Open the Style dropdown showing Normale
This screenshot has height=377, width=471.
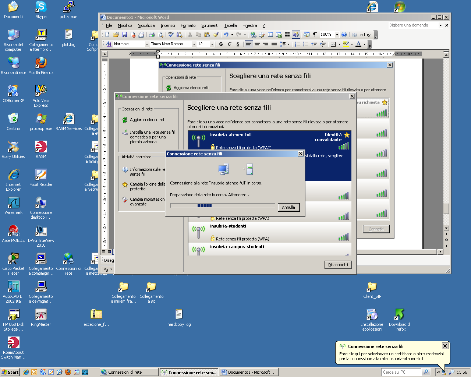pos(147,44)
